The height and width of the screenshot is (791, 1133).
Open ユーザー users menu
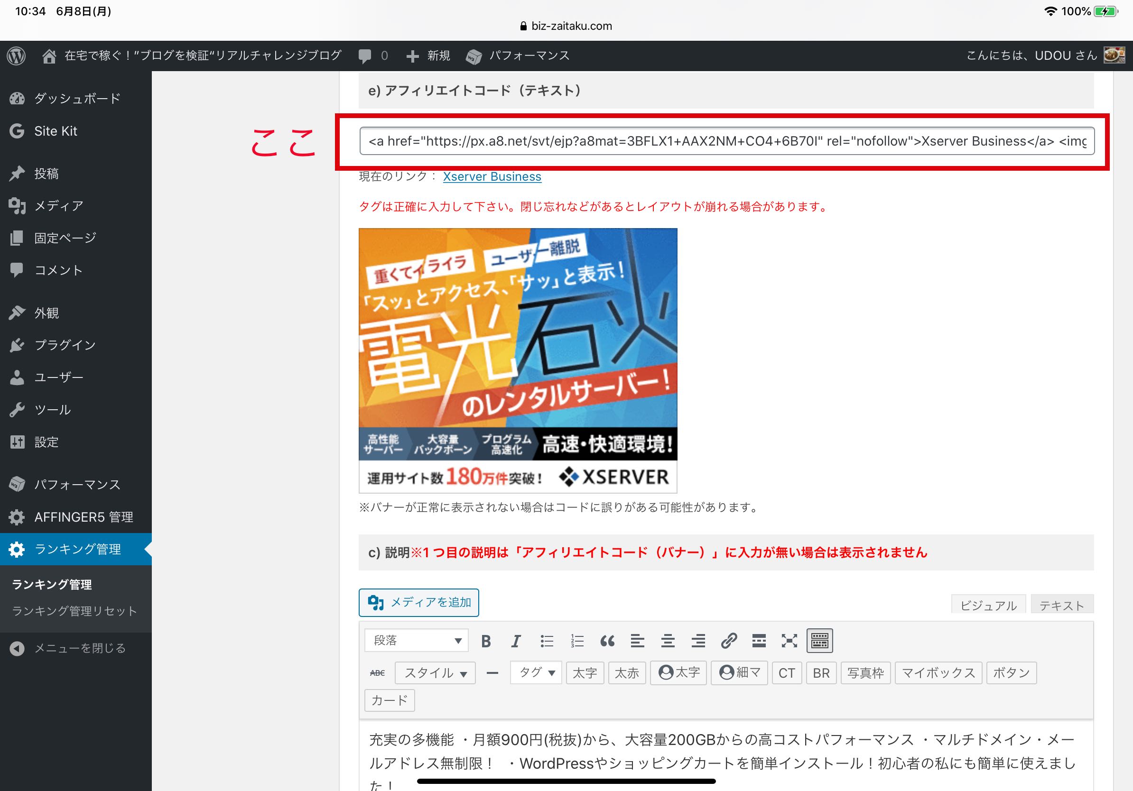tap(76, 377)
